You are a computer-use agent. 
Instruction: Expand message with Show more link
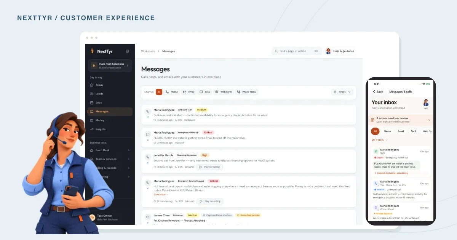point(160,194)
